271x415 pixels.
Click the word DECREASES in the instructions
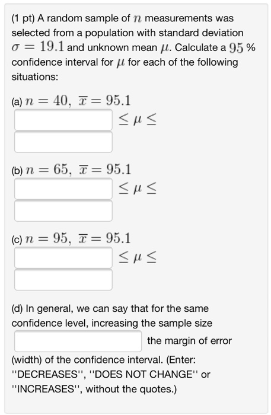point(47,374)
